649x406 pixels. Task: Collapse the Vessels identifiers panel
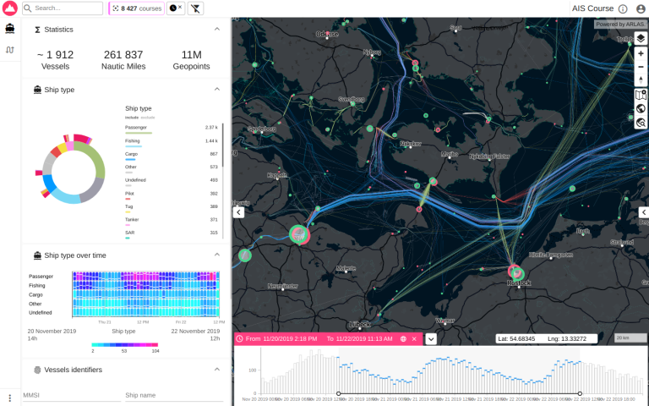[217, 369]
